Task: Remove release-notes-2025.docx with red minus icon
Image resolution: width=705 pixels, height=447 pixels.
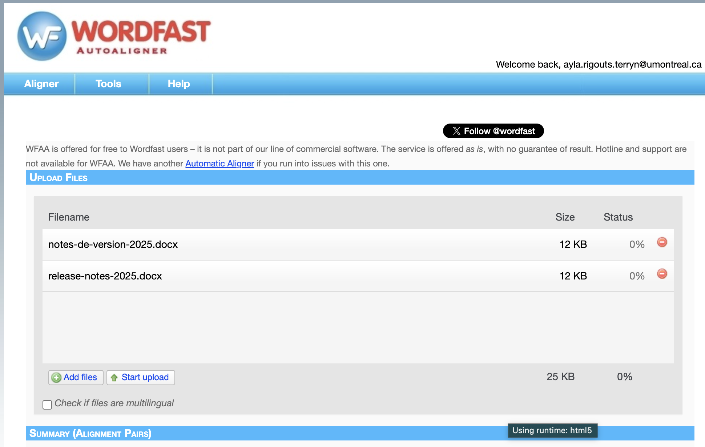Action: (x=662, y=274)
